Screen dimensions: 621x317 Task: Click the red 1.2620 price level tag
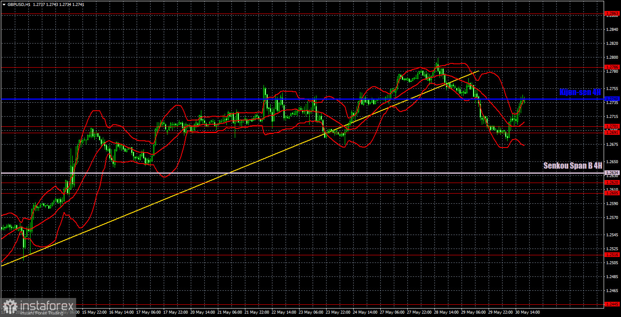tap(612, 182)
